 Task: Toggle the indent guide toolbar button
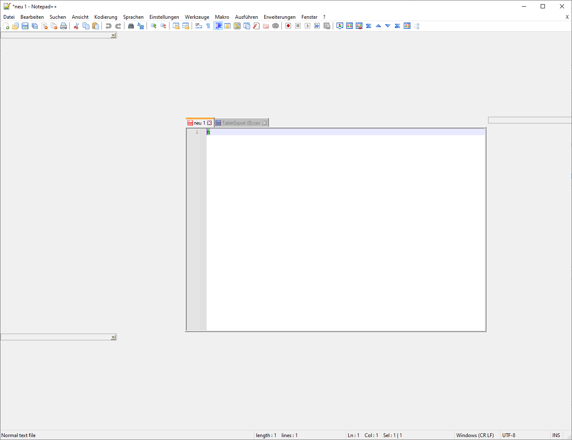[x=218, y=26]
